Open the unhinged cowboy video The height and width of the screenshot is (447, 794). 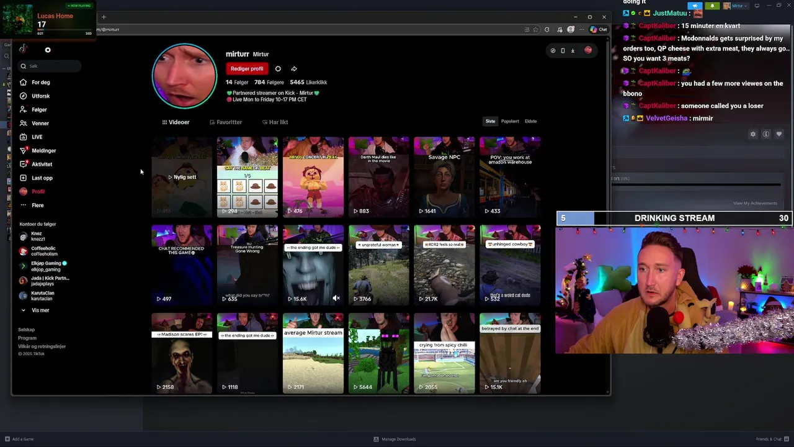point(510,265)
